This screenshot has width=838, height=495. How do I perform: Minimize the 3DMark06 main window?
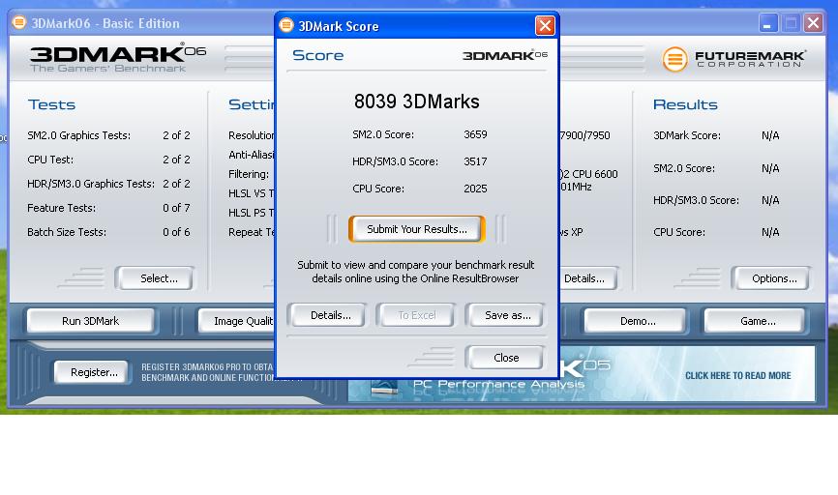click(x=768, y=23)
